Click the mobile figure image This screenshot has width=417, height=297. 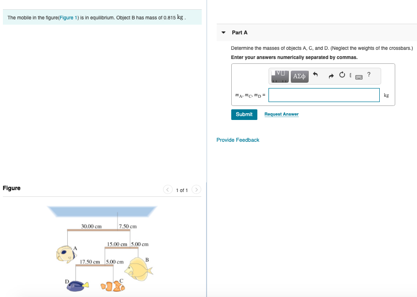coord(102,249)
